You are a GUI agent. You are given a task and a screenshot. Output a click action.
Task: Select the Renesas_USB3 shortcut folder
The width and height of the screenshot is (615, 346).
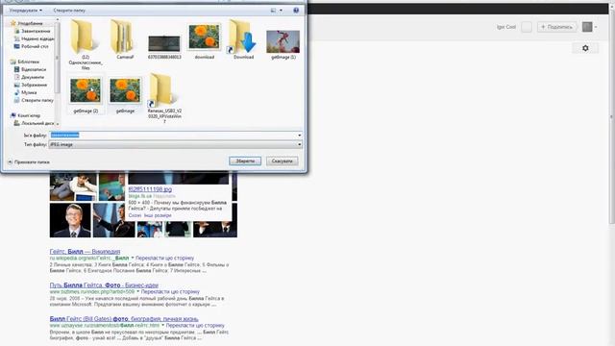click(x=164, y=98)
